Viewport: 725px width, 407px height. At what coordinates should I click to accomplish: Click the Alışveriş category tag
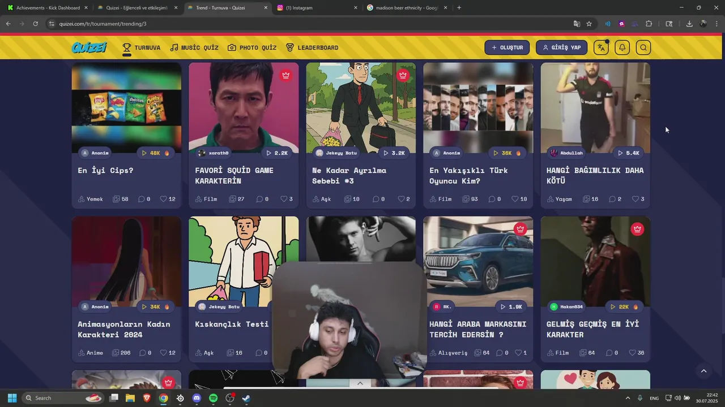(x=449, y=353)
